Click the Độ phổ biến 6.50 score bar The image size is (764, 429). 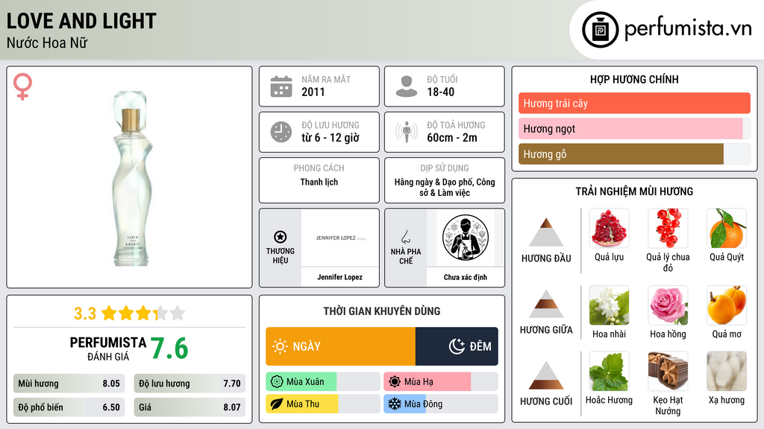click(x=69, y=407)
